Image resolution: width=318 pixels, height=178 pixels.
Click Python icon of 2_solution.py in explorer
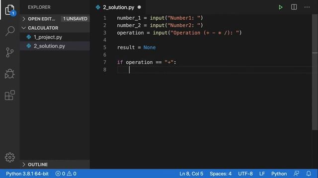point(29,46)
